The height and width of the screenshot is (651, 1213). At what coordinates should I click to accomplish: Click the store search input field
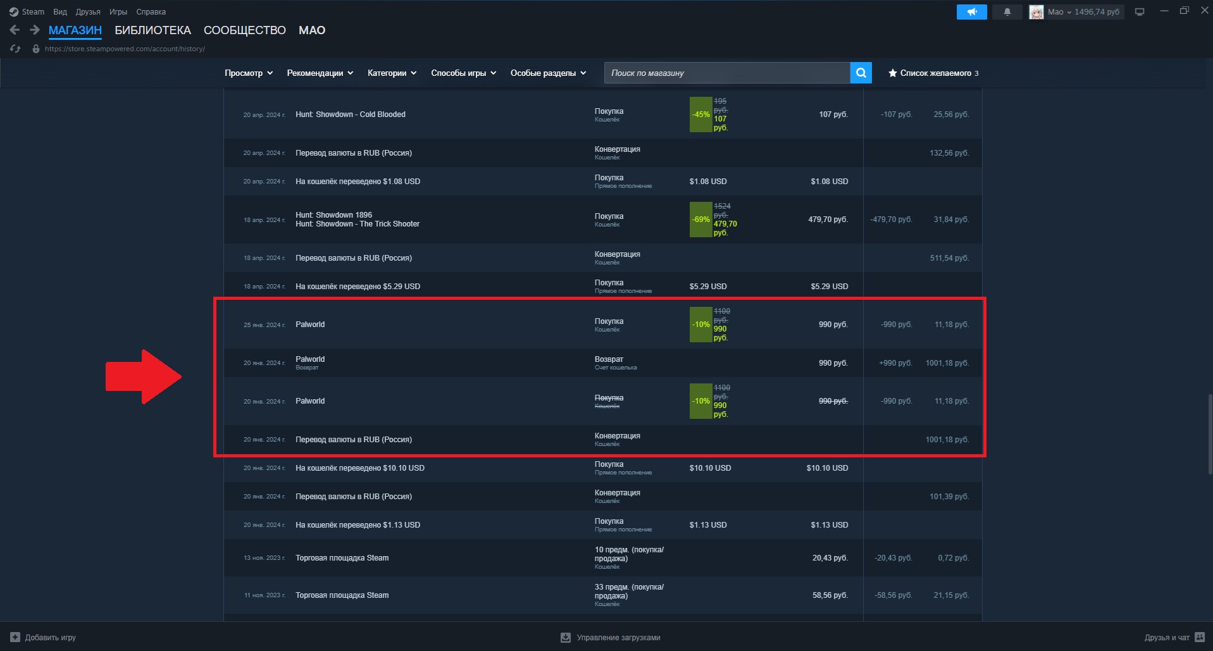(727, 73)
